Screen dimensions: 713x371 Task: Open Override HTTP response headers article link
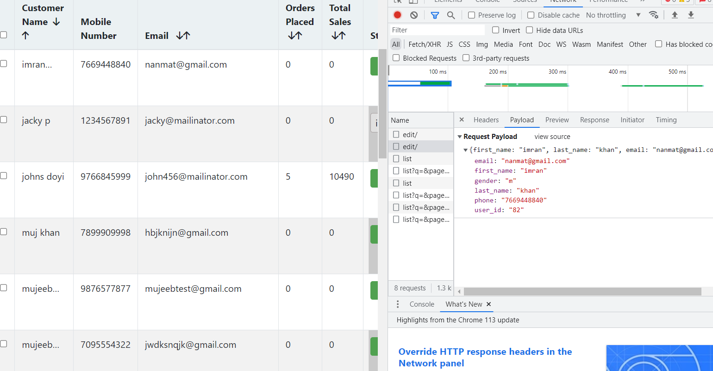point(485,358)
